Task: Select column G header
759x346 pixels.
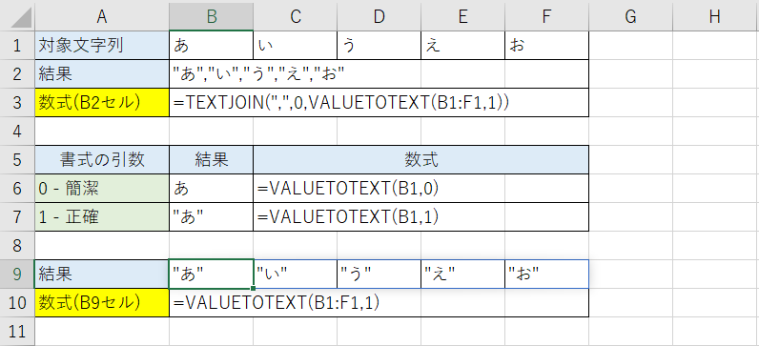Action: click(x=630, y=15)
